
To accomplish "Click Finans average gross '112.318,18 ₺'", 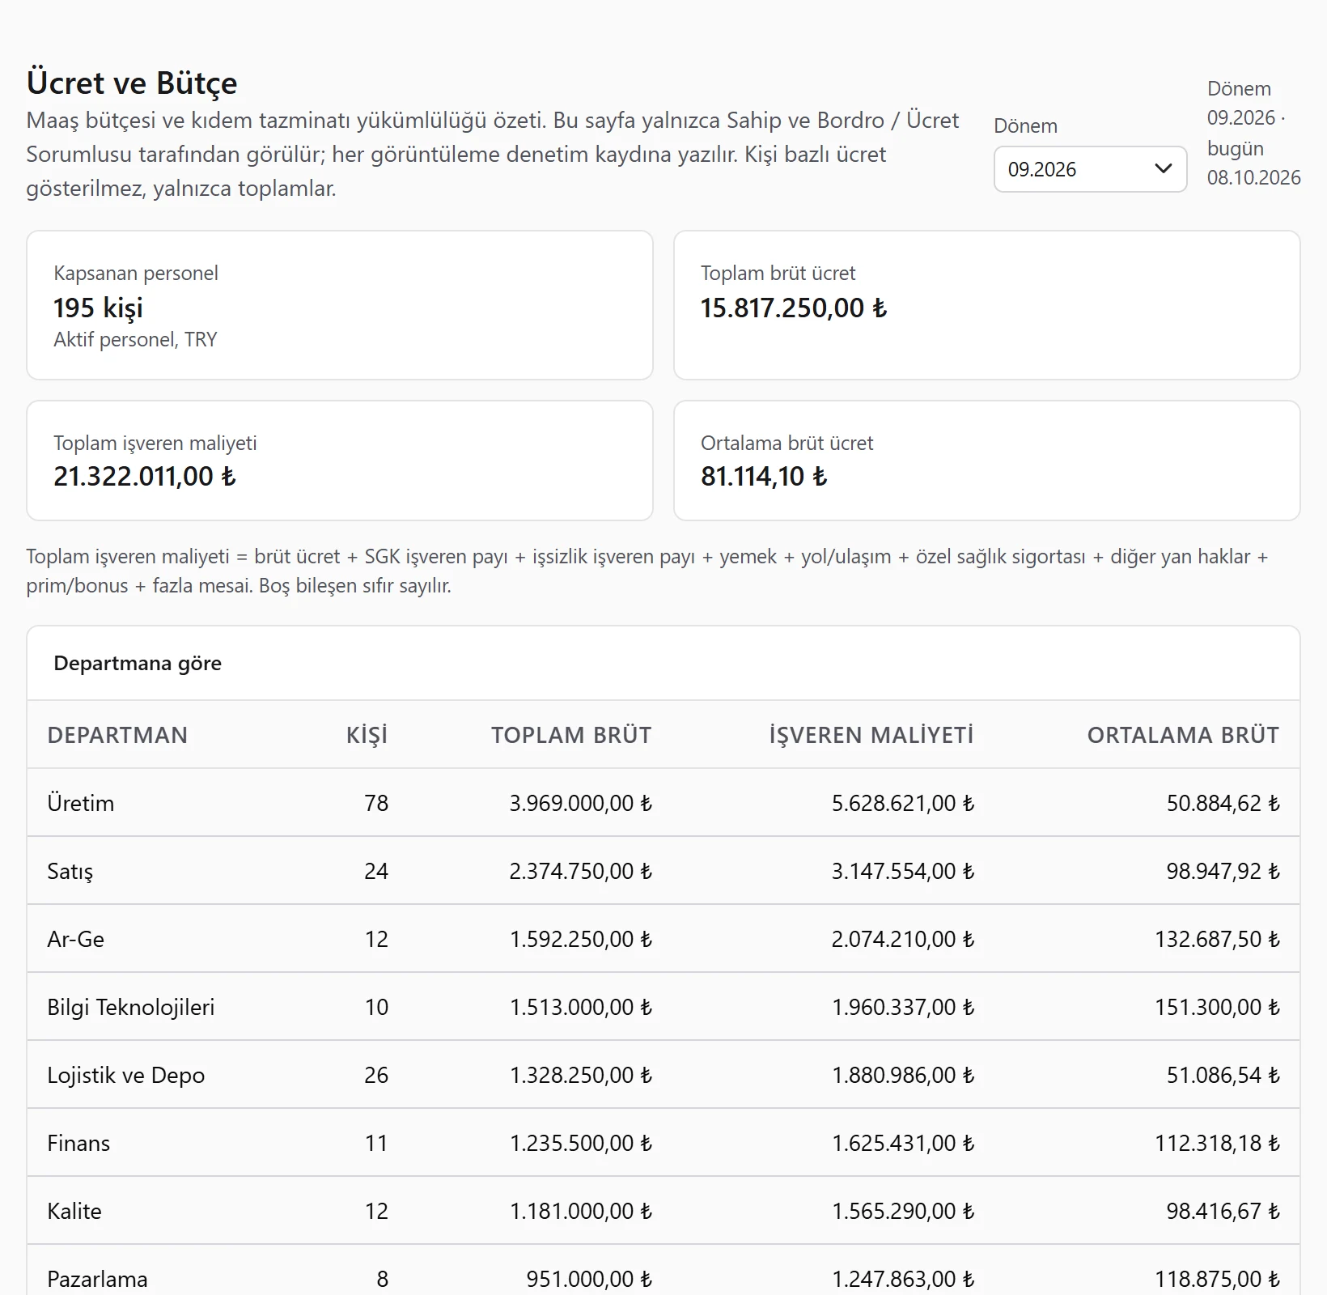I will pos(1217,1143).
